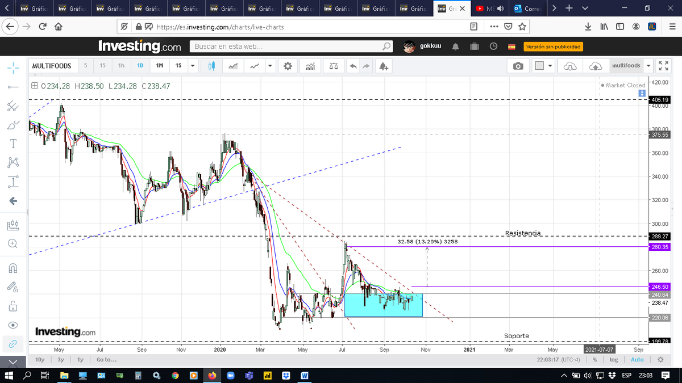Select the 10y time range

tap(40, 360)
